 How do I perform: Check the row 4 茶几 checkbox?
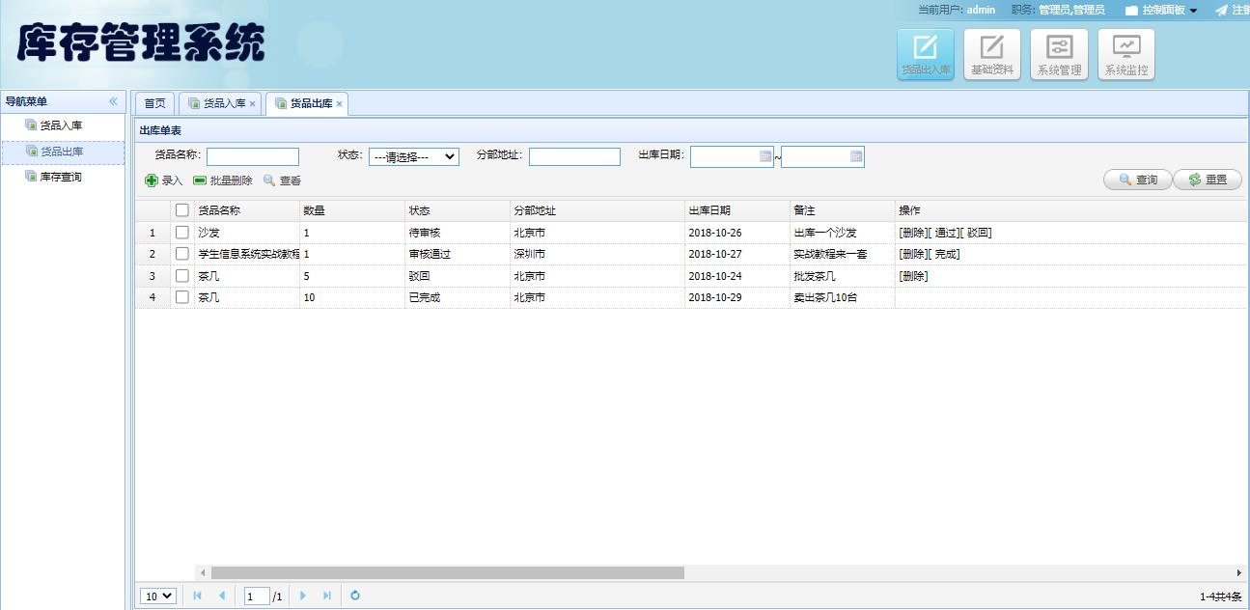click(x=182, y=297)
